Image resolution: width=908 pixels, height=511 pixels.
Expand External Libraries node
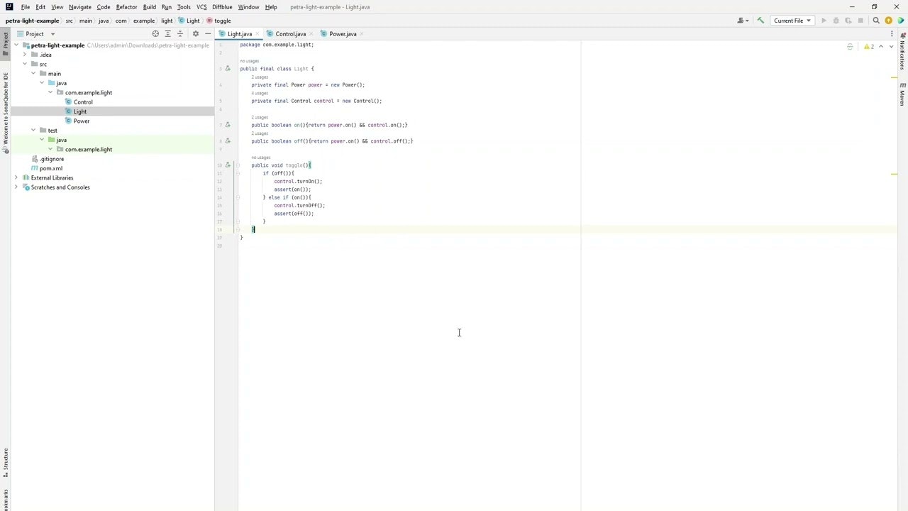click(16, 177)
